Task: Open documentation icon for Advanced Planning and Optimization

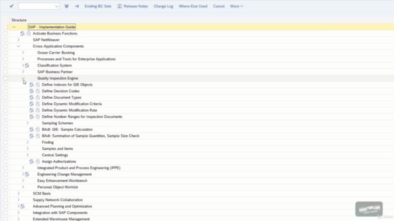Action: (x=23, y=206)
